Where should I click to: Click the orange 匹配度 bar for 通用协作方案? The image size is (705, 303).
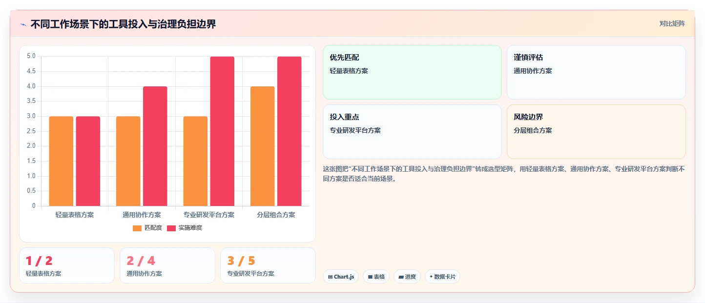[128, 161]
